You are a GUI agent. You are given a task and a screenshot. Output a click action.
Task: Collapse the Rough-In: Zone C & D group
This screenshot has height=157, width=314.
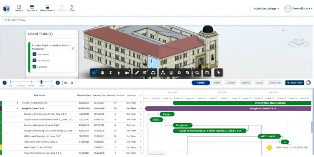17,108
